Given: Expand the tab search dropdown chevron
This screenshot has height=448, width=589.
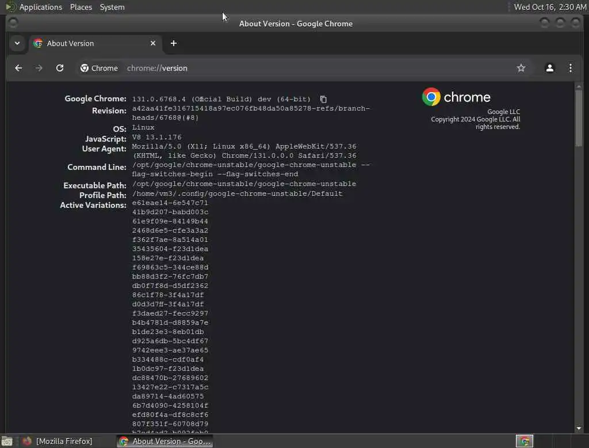Looking at the screenshot, I should click(x=17, y=43).
